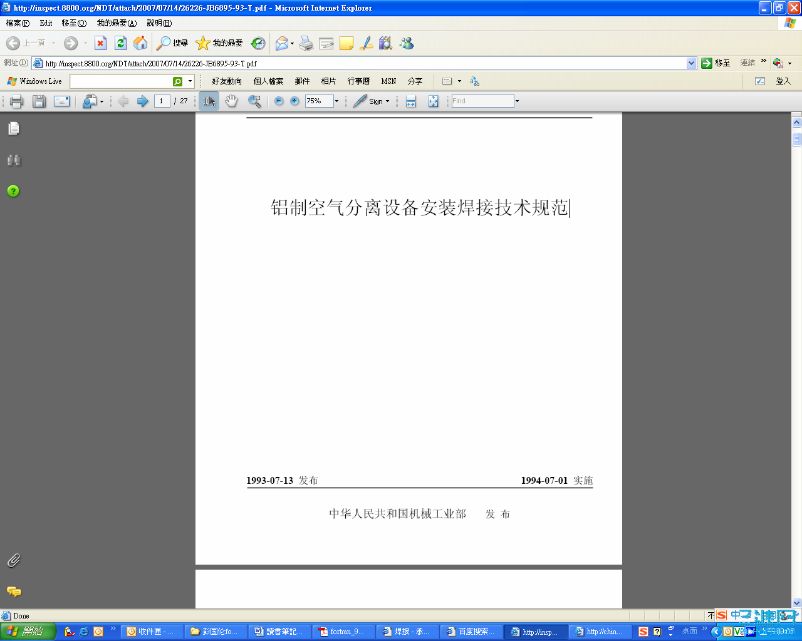Image resolution: width=802 pixels, height=641 pixels.
Task: Open the 檔案 menu
Action: [16, 23]
